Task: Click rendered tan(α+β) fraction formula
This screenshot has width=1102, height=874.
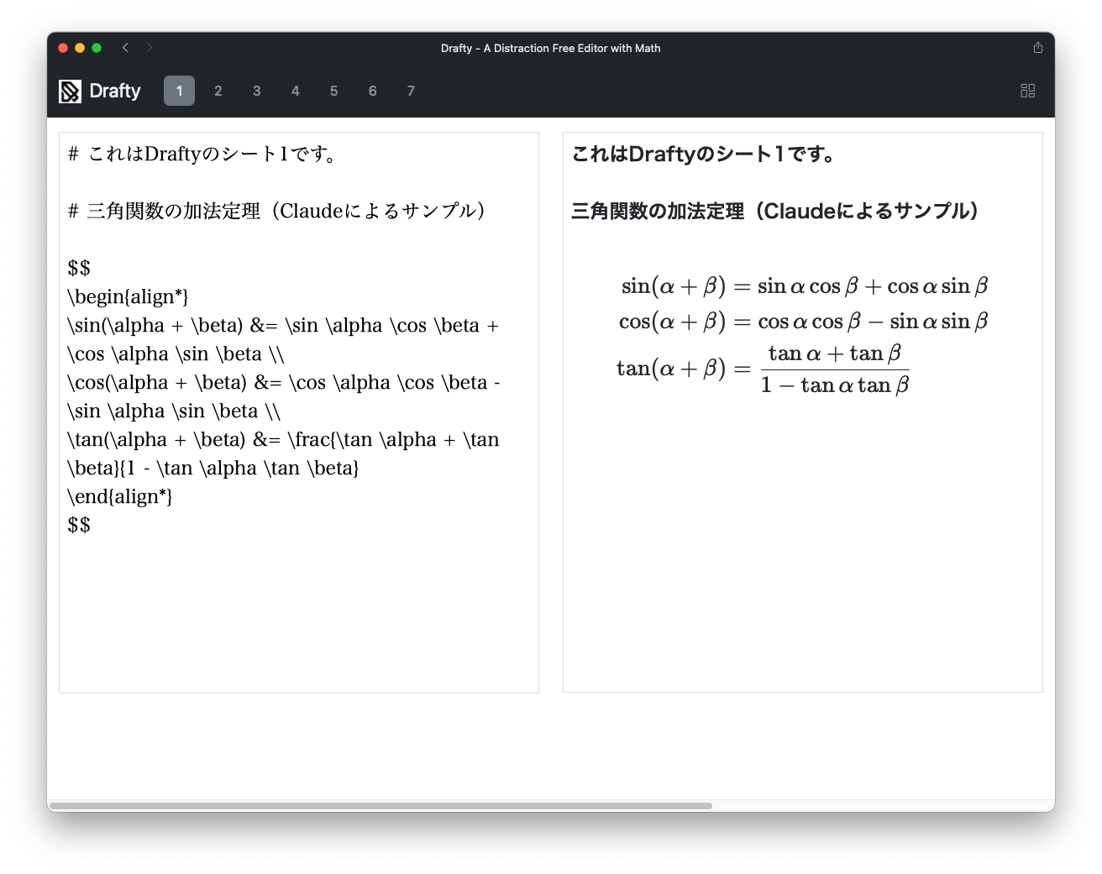Action: coord(763,369)
